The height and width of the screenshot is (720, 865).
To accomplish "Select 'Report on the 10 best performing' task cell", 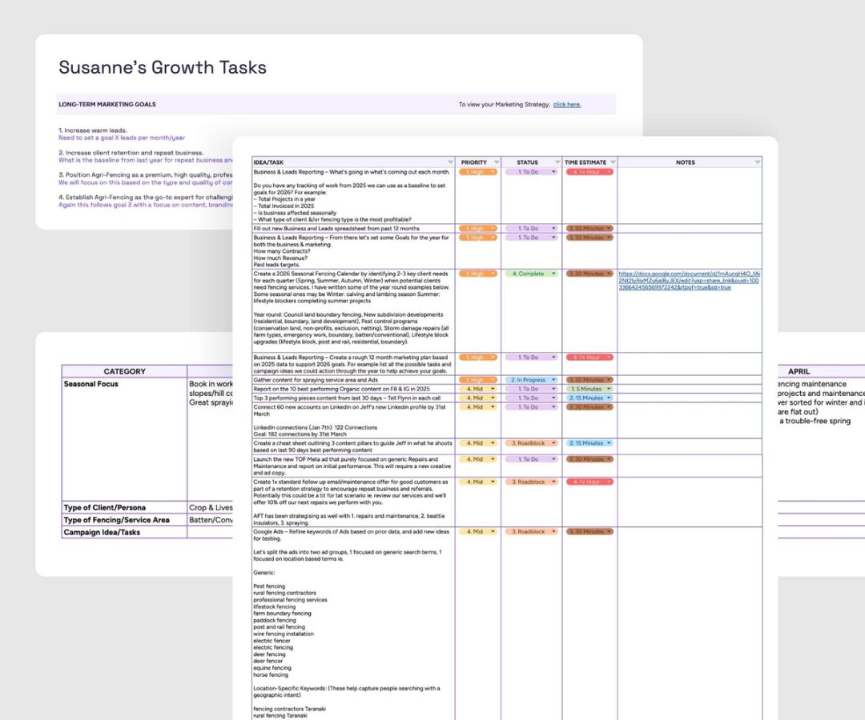I will tap(353, 389).
